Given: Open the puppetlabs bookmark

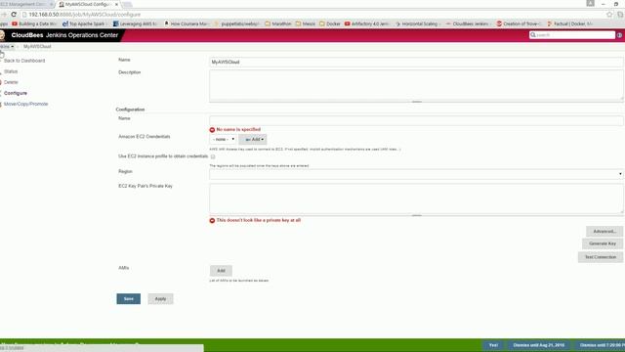Looking at the screenshot, I should point(236,23).
